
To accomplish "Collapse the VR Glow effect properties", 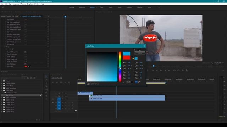I will tap(4, 47).
